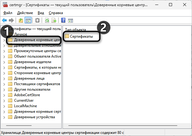The image size is (192, 136).
Task: Export the list from the toolbar
Action: 54,20
